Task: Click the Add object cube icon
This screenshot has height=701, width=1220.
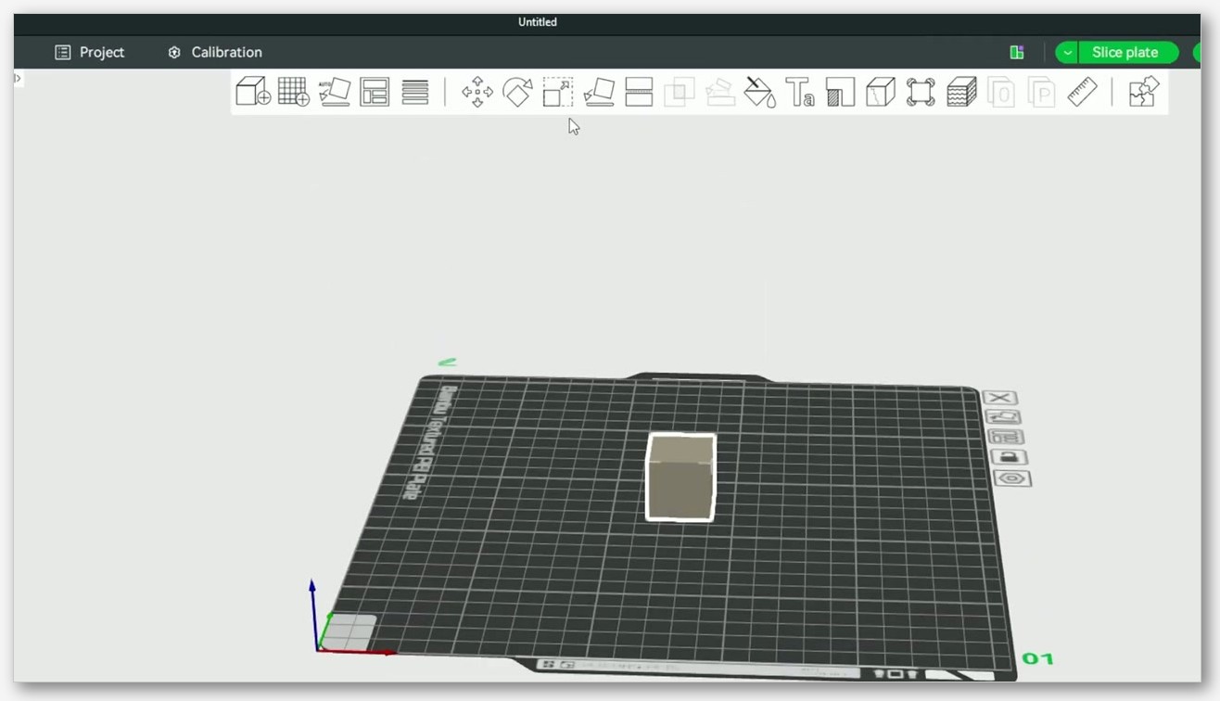Action: (253, 92)
